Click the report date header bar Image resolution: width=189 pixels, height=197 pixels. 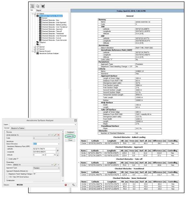(x=127, y=11)
